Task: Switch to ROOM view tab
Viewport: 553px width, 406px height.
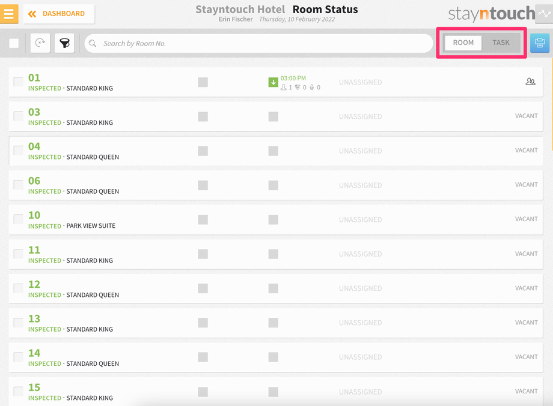Action: pos(463,43)
